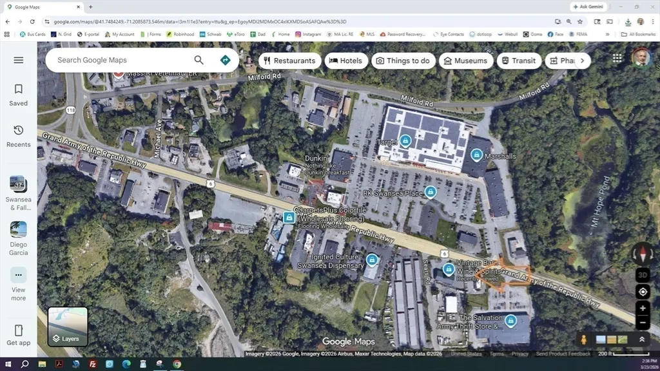Click View more in the sidebar
This screenshot has height=371, width=660.
[19, 284]
